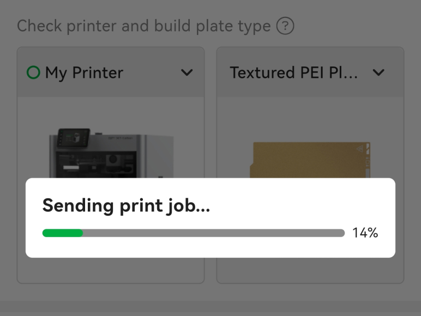421x316 pixels.
Task: Click the green printer online status circle
Action: pos(33,72)
